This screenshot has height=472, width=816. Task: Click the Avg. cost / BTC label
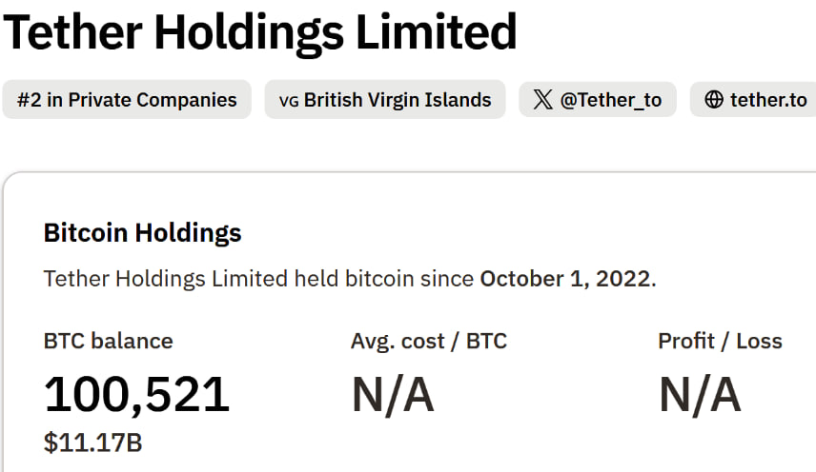(429, 341)
